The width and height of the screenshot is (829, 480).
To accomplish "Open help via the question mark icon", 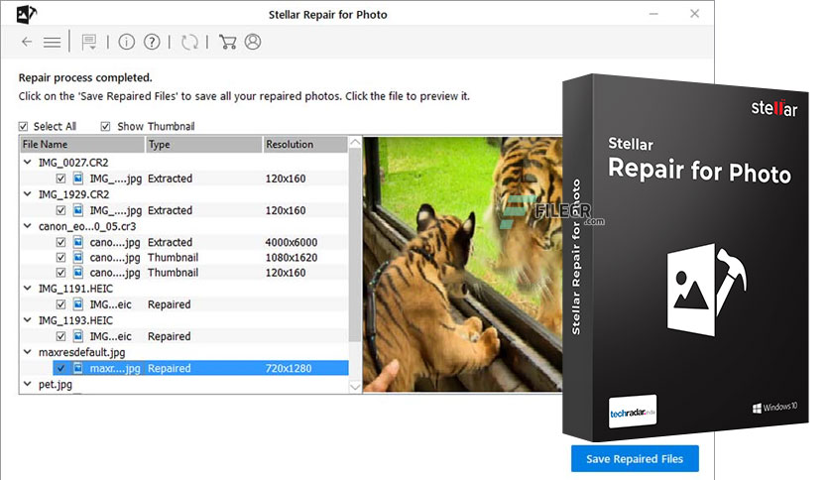I will click(153, 42).
